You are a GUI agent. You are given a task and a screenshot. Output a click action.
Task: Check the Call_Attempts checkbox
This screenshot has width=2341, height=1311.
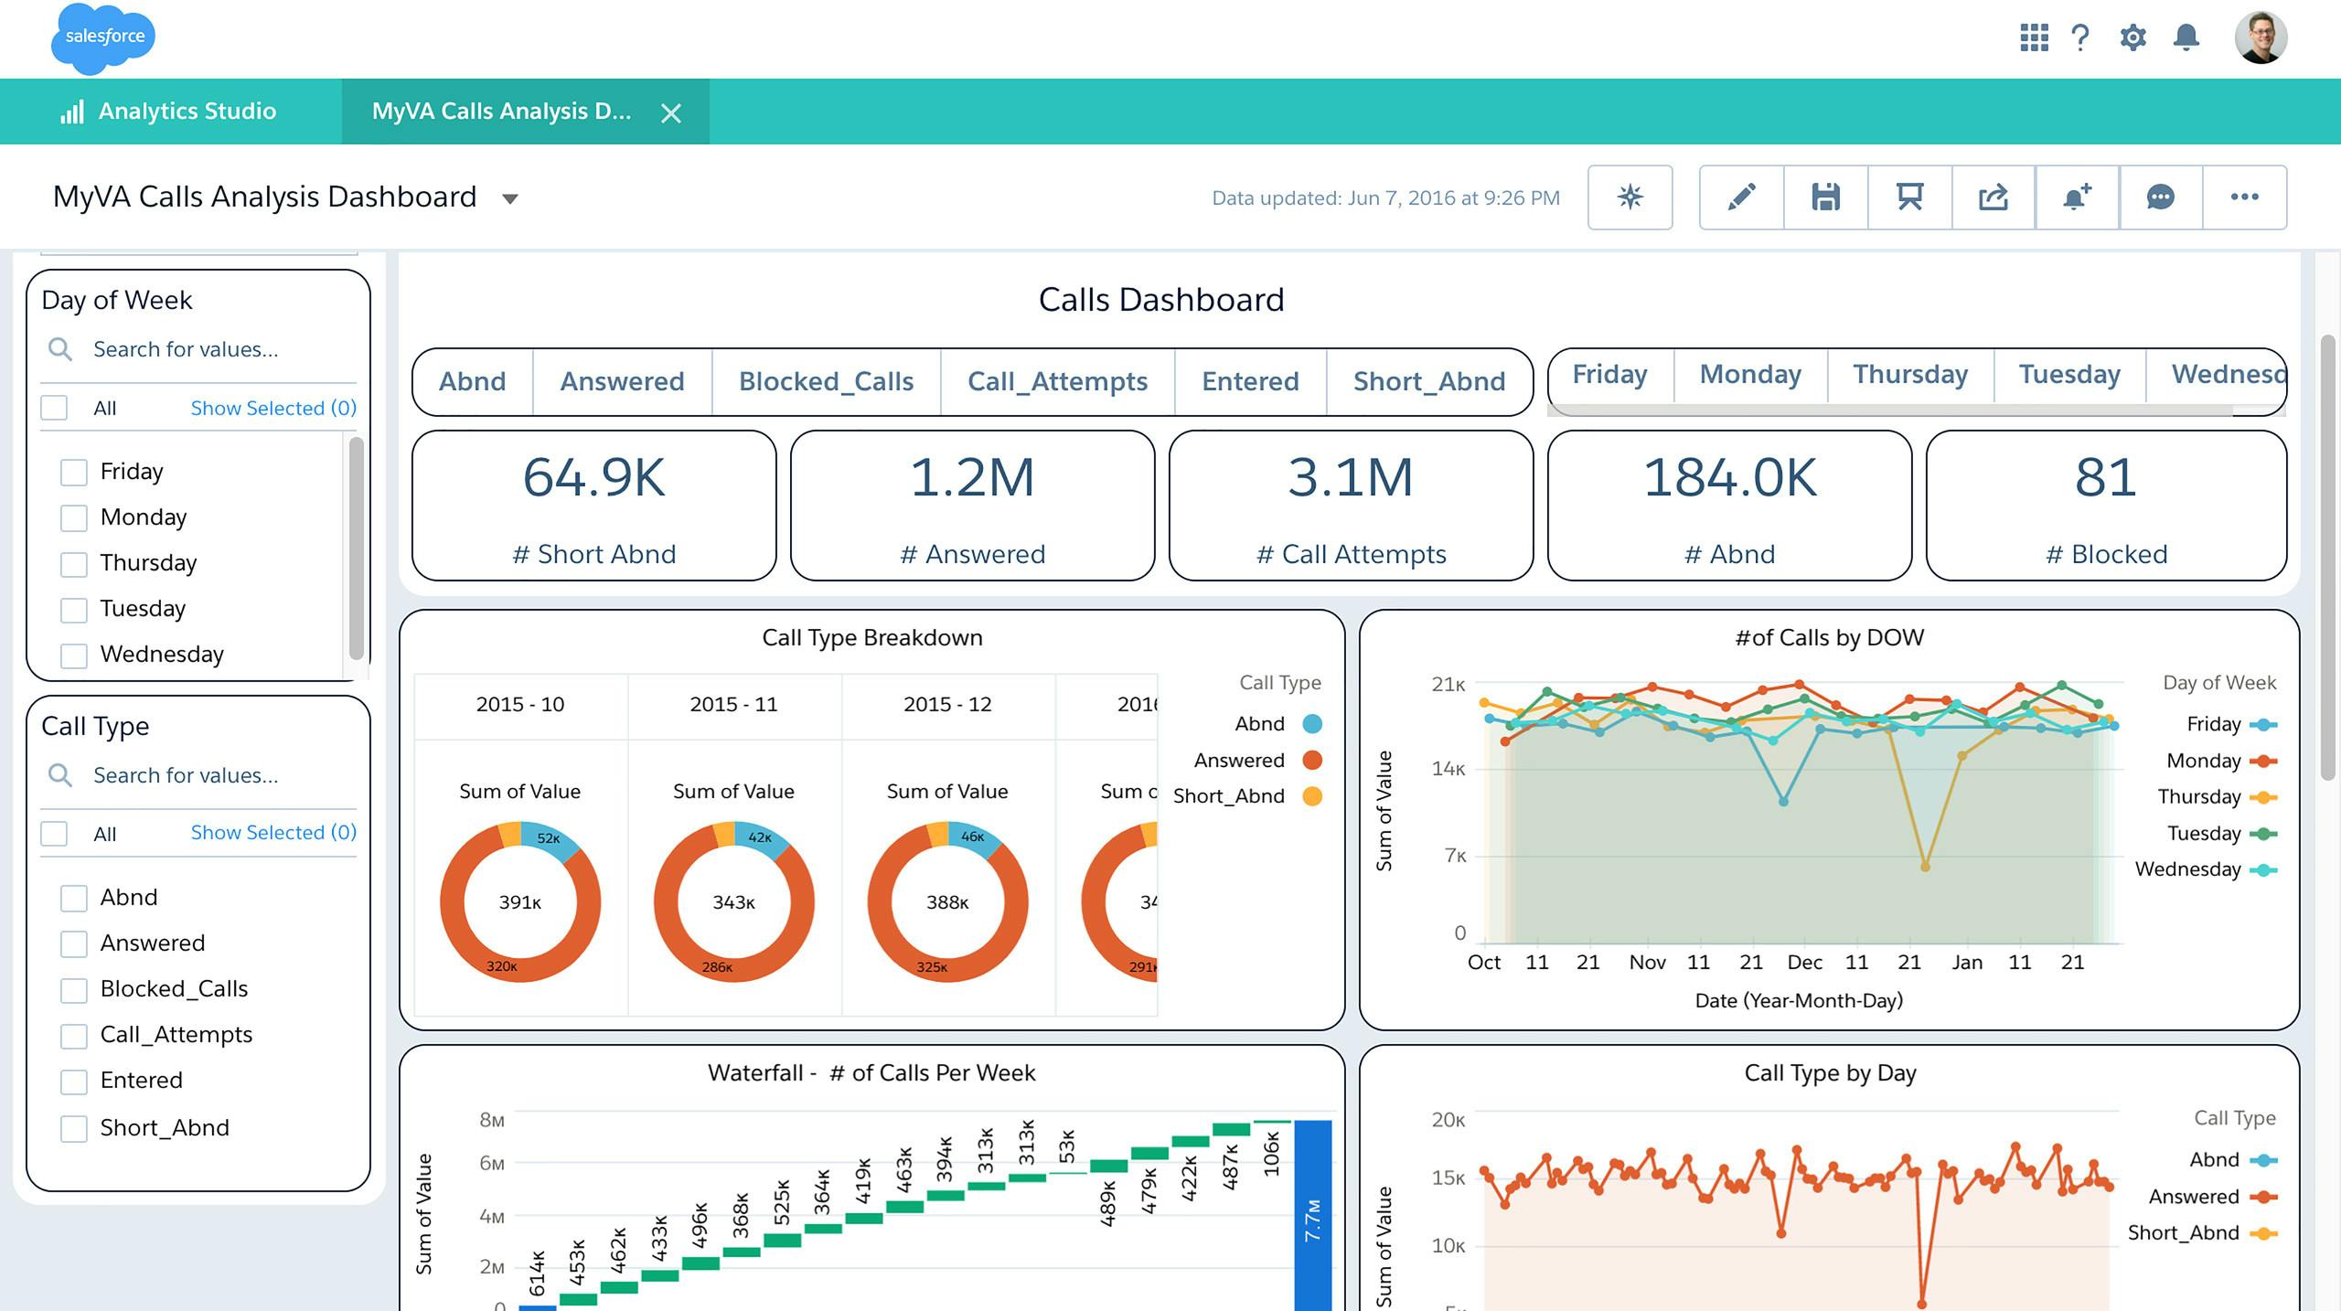pos(74,1035)
